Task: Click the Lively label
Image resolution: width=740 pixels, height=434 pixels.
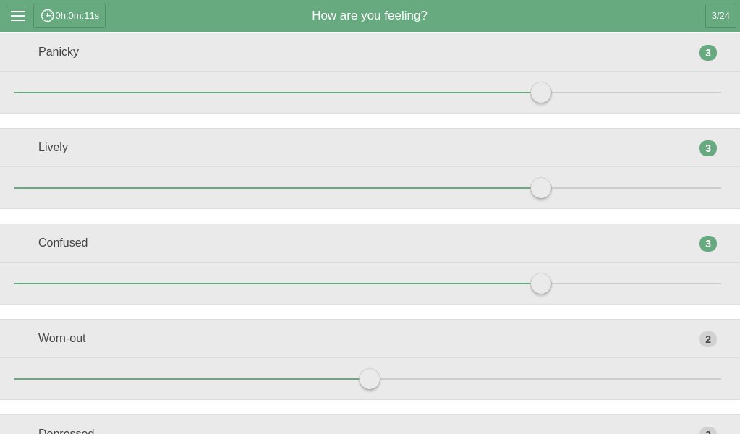Action: [53, 148]
